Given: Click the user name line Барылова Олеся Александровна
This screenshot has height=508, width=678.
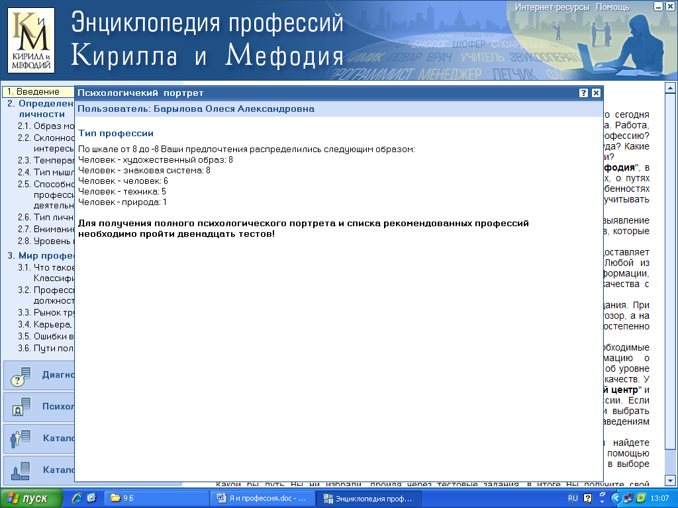Looking at the screenshot, I should (x=196, y=109).
